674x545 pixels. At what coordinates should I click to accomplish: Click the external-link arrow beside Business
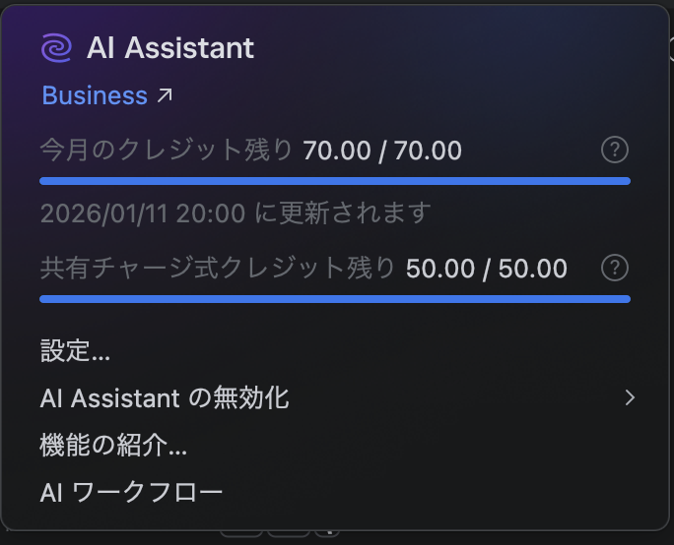[165, 95]
